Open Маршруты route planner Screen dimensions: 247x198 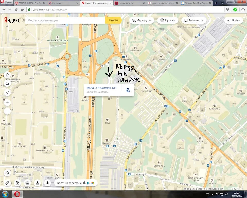click(142, 20)
